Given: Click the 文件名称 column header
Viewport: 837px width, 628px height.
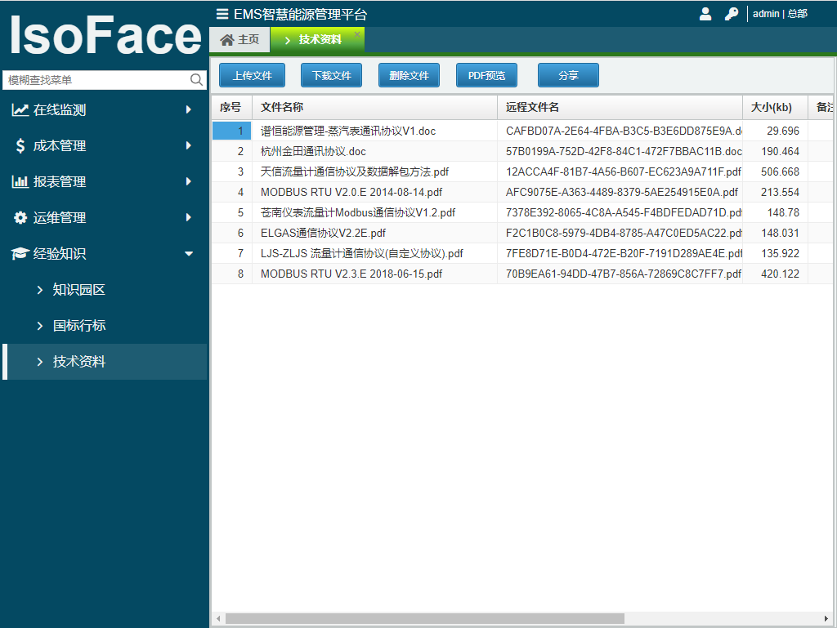Looking at the screenshot, I should pyautogui.click(x=374, y=107).
